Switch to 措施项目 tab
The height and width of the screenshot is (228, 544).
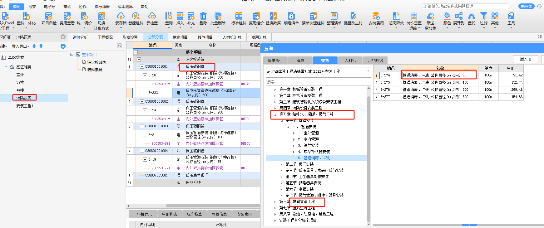[x=180, y=37]
